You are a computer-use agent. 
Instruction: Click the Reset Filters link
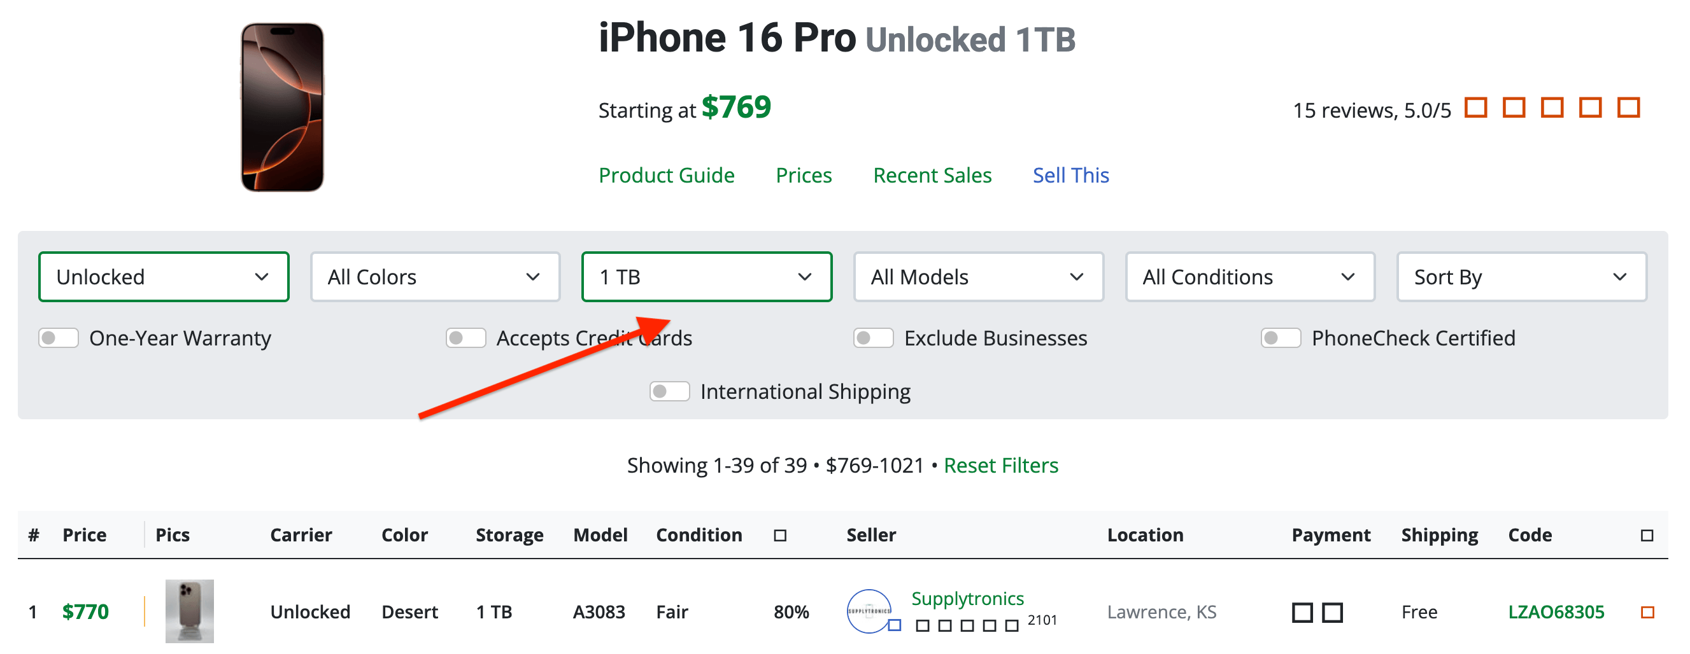coord(1000,465)
